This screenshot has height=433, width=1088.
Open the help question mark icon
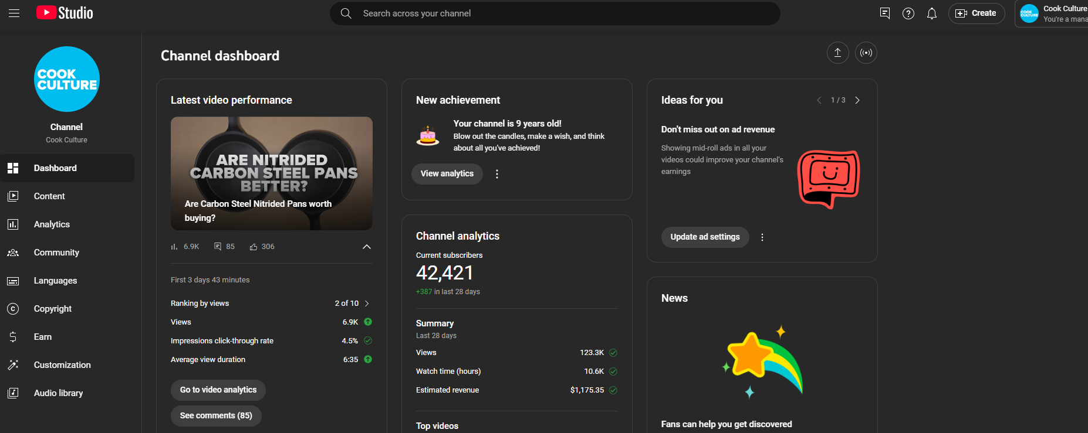pyautogui.click(x=908, y=13)
